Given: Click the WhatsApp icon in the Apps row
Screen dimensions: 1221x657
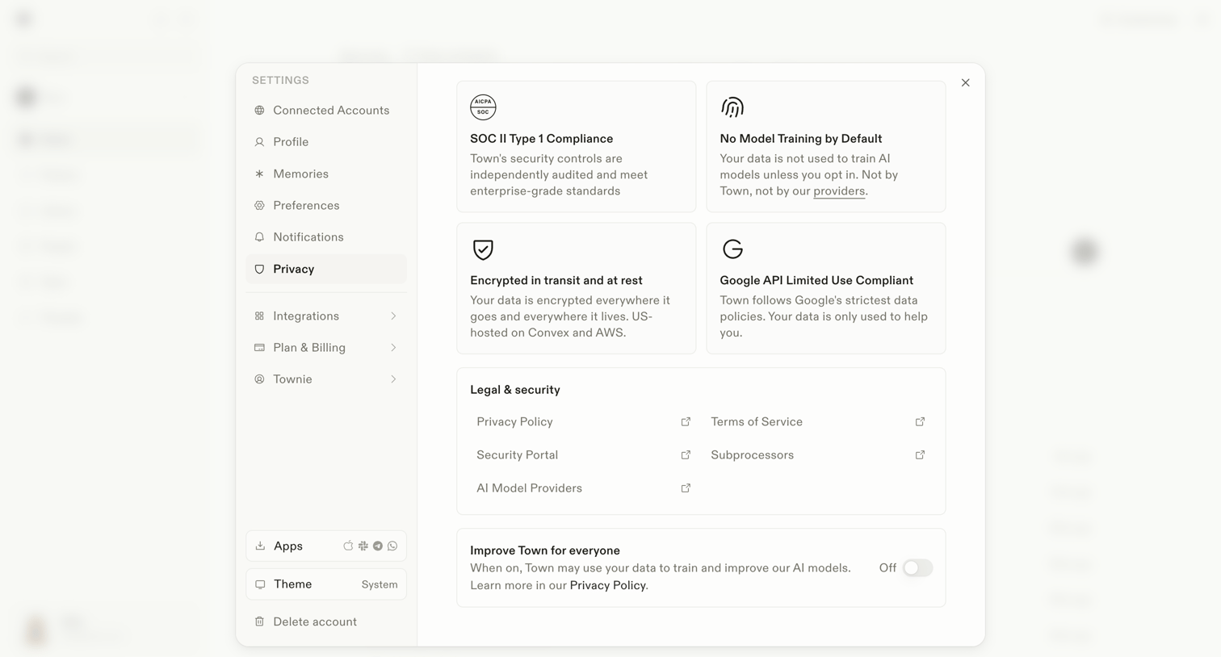Looking at the screenshot, I should pos(392,546).
